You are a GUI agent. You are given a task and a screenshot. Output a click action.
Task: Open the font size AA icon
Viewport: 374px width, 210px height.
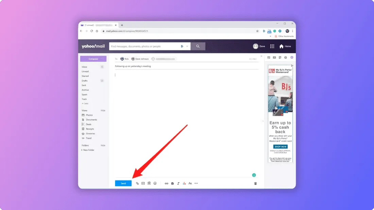coord(190,183)
